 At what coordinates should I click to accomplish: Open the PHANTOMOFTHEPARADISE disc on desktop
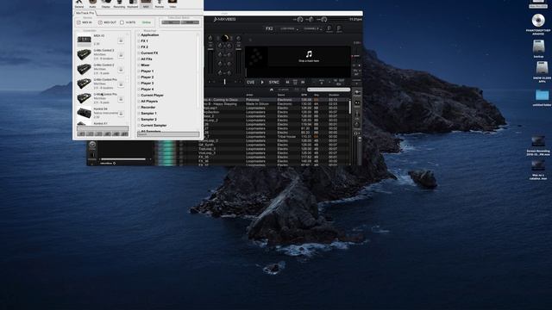tap(538, 21)
